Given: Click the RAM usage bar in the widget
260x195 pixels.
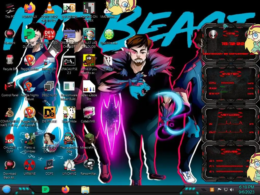Looking at the screenshot, I should tap(222, 87).
